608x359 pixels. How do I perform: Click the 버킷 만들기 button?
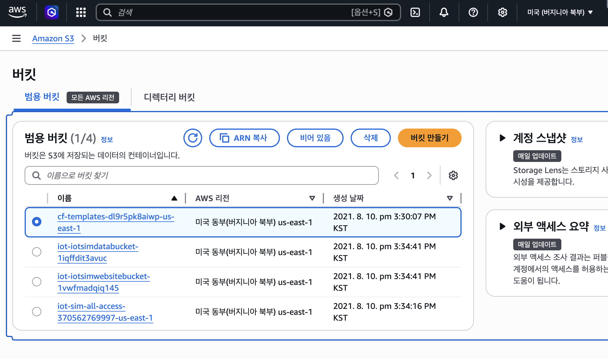[x=429, y=138]
